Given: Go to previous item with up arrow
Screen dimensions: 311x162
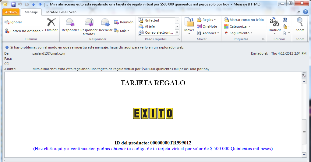Looking at the screenshot, I should 33,4.
